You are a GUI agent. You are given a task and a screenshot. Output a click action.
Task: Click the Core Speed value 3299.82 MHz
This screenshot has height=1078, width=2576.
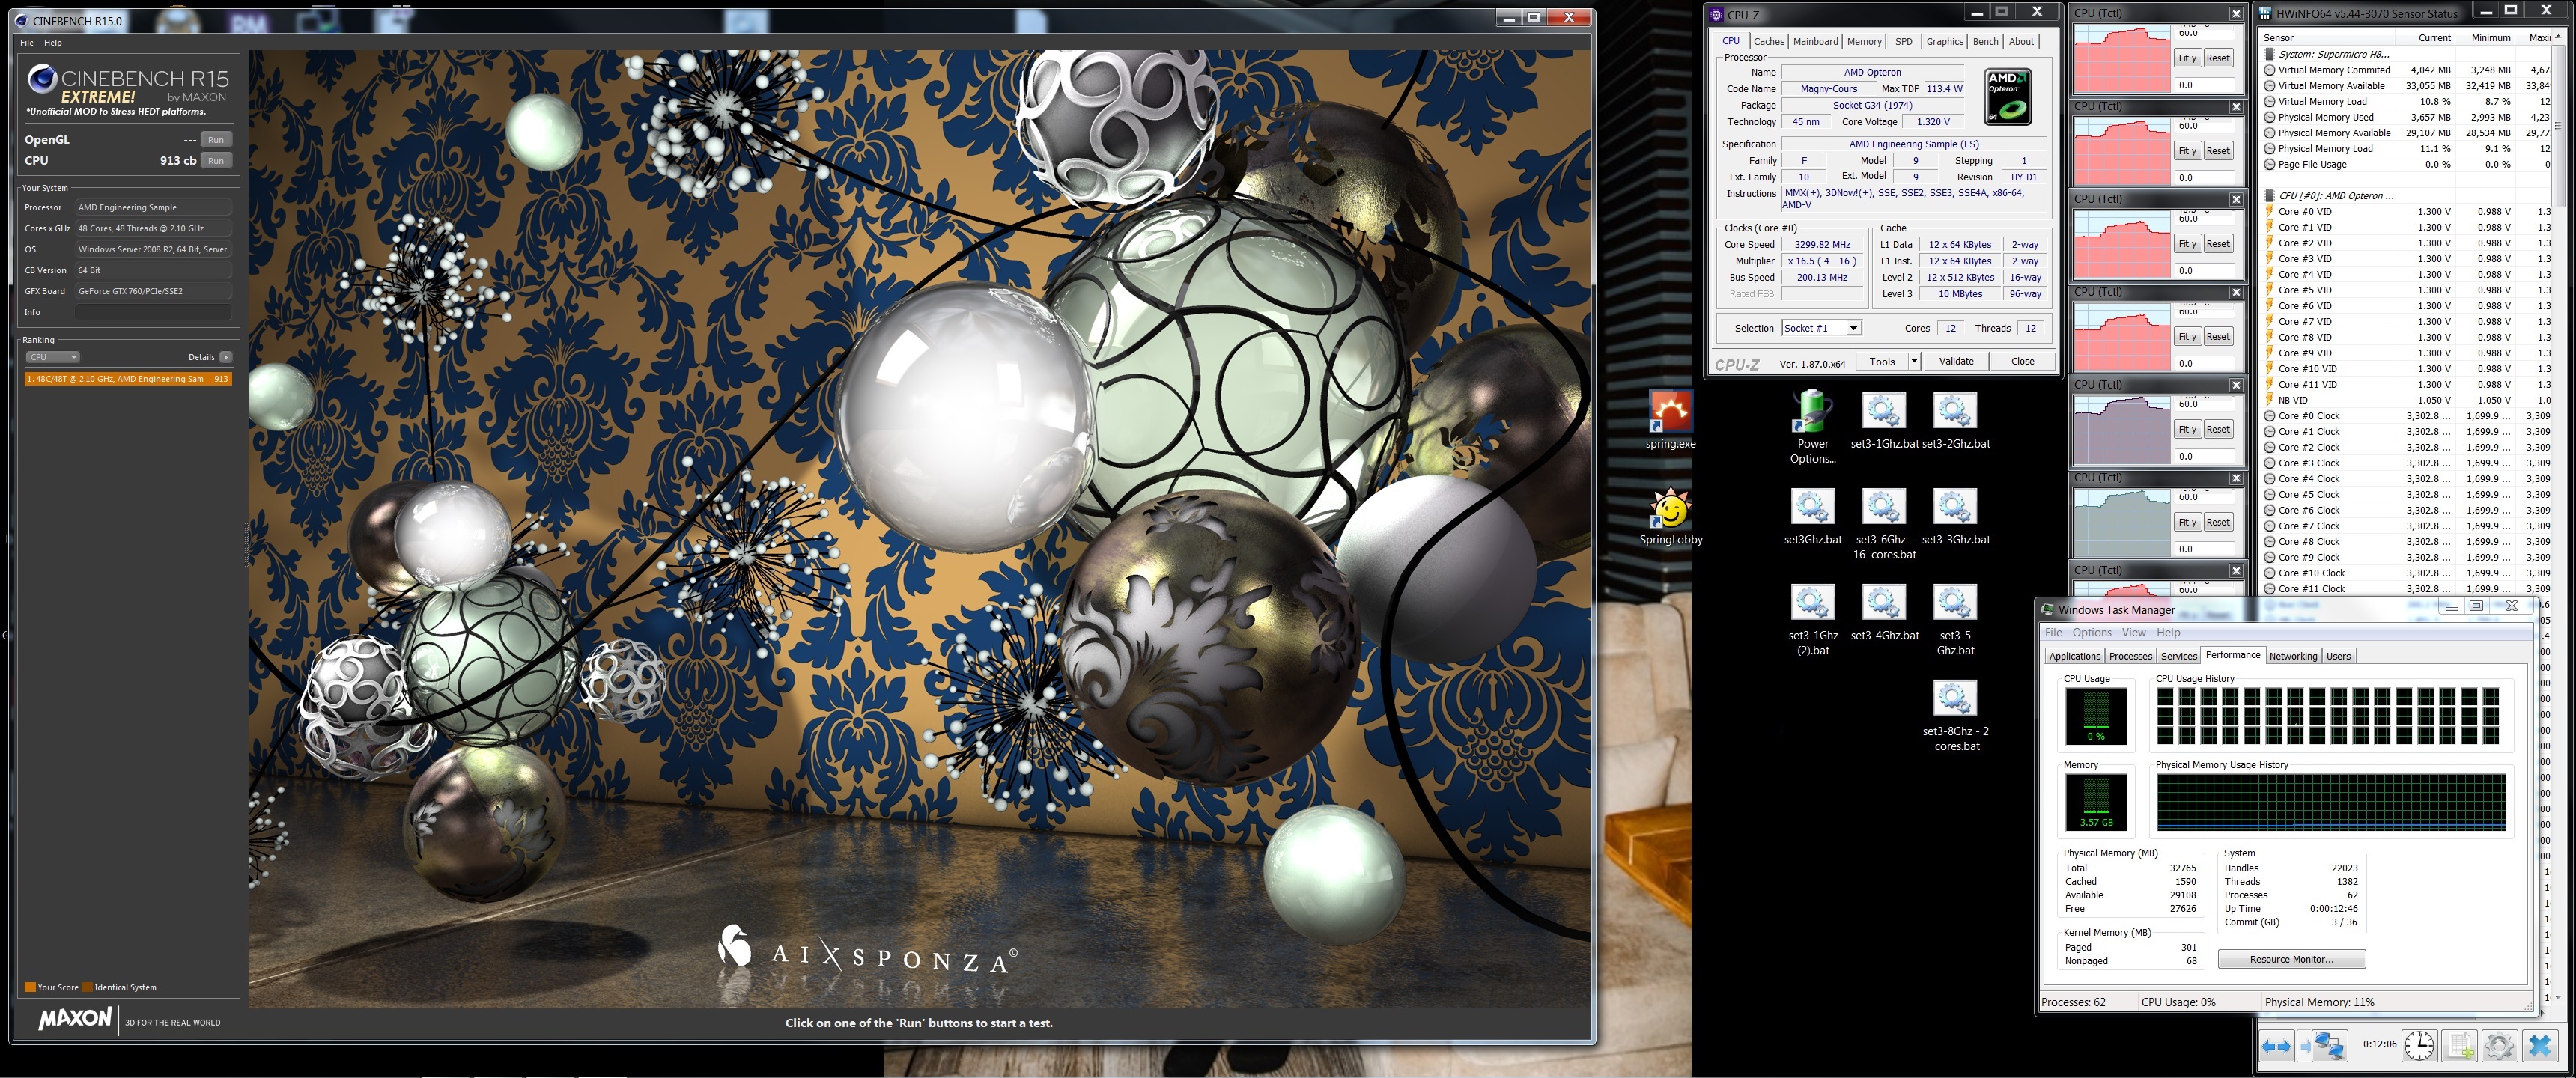1822,244
